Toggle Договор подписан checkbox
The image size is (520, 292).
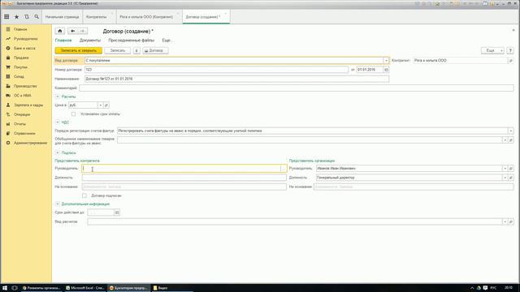[x=84, y=195]
